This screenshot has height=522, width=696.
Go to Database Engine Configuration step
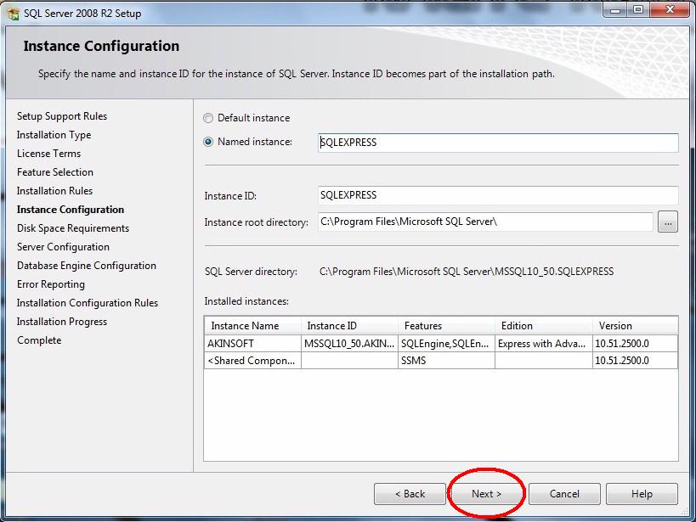pyautogui.click(x=87, y=266)
